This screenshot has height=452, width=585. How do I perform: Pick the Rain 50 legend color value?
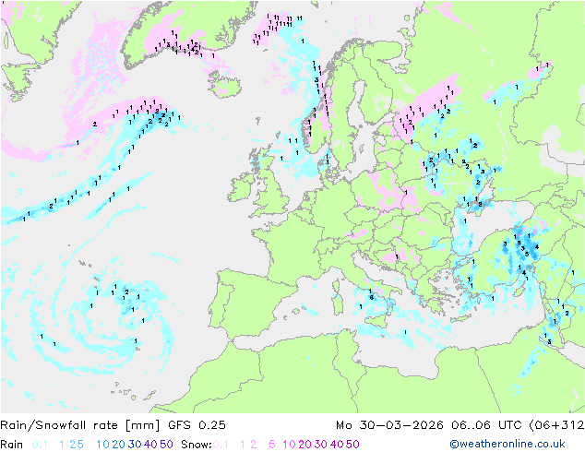pyautogui.click(x=166, y=445)
